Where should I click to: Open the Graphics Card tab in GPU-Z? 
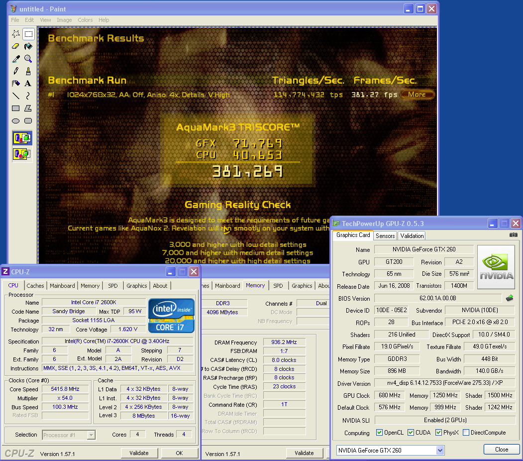pos(353,235)
